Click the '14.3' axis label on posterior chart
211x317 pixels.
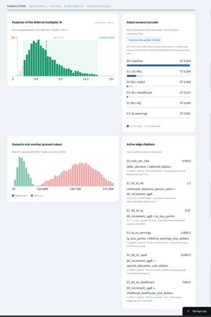coord(85,79)
